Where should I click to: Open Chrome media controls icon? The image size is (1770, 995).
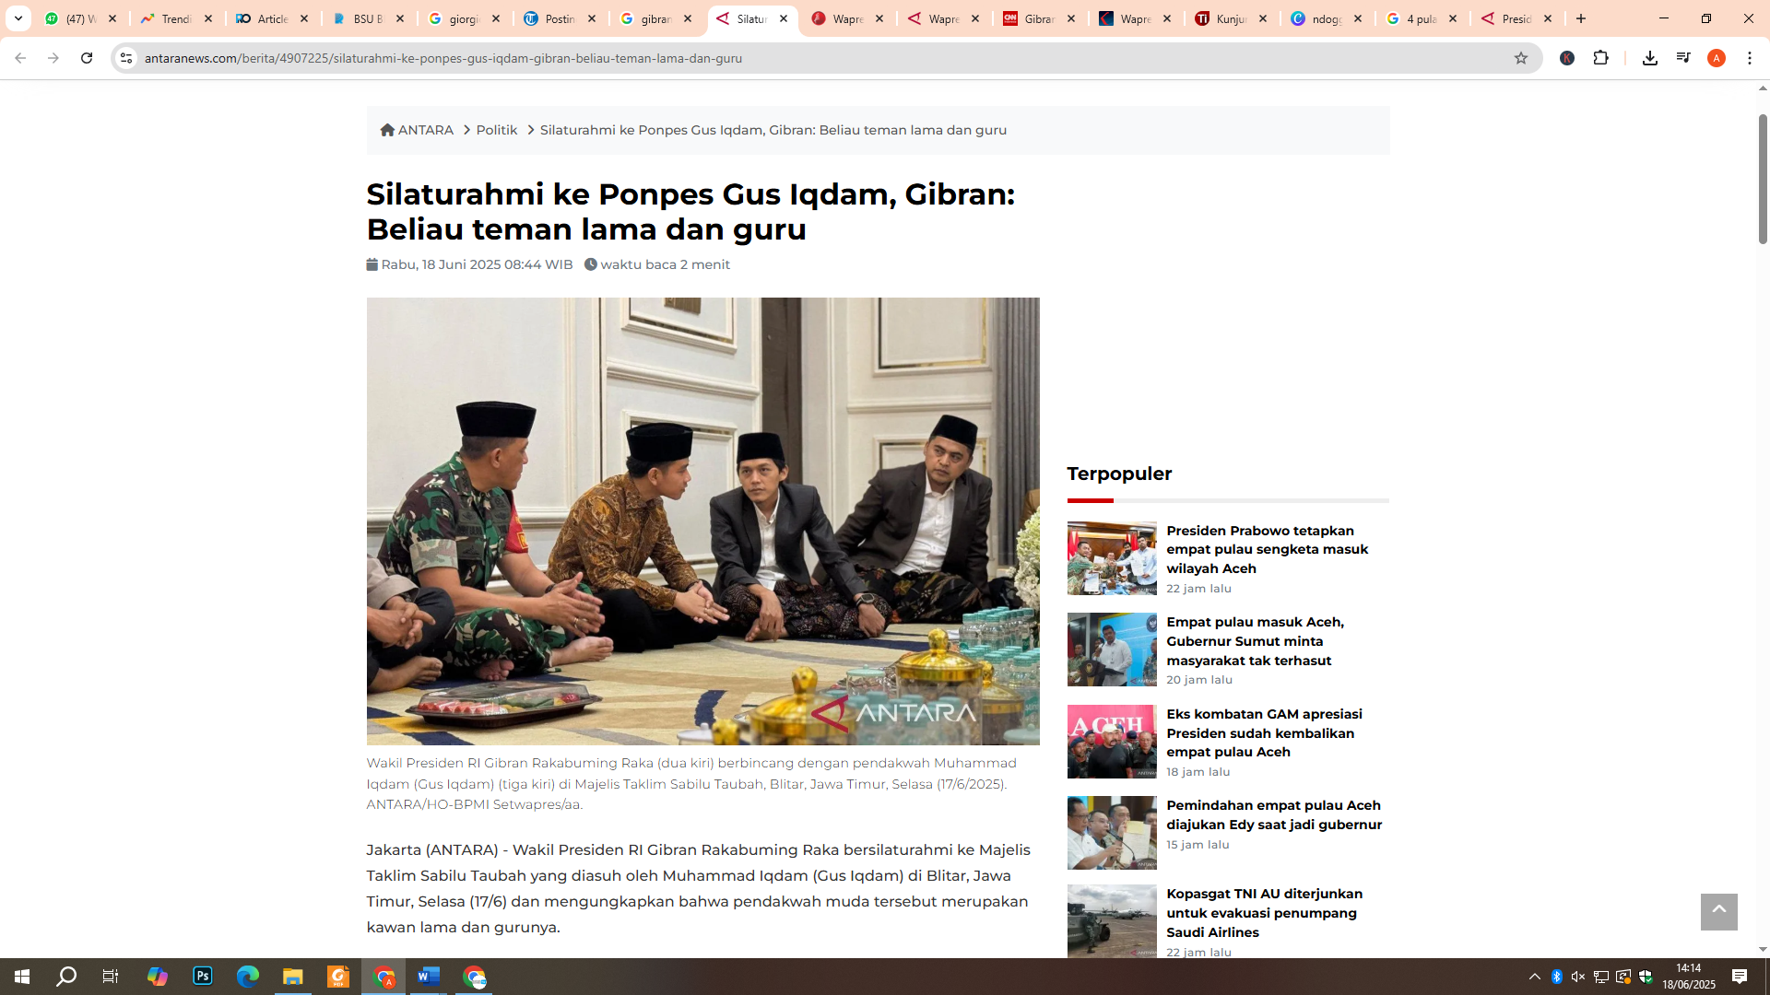tap(1683, 57)
